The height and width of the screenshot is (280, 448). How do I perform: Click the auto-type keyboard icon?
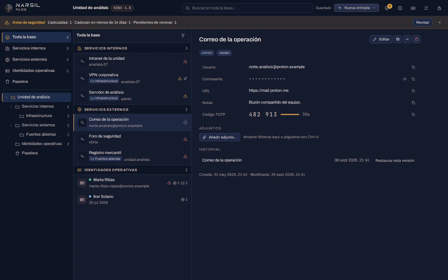click(413, 8)
